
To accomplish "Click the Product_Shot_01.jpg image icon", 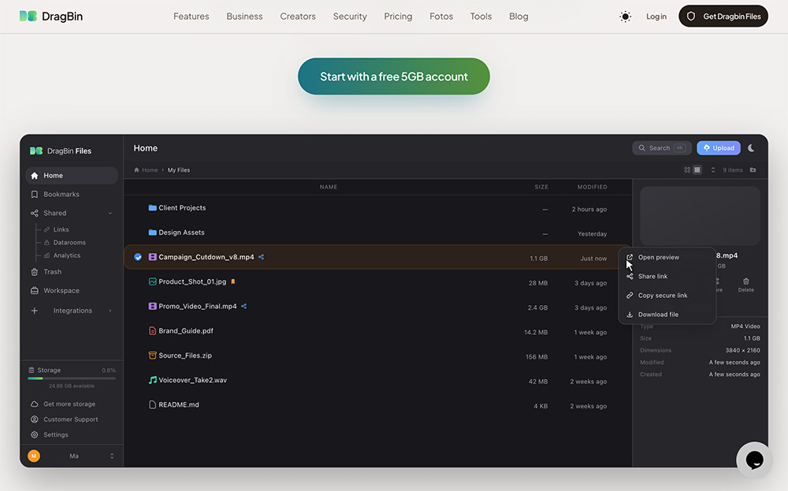I will click(152, 281).
